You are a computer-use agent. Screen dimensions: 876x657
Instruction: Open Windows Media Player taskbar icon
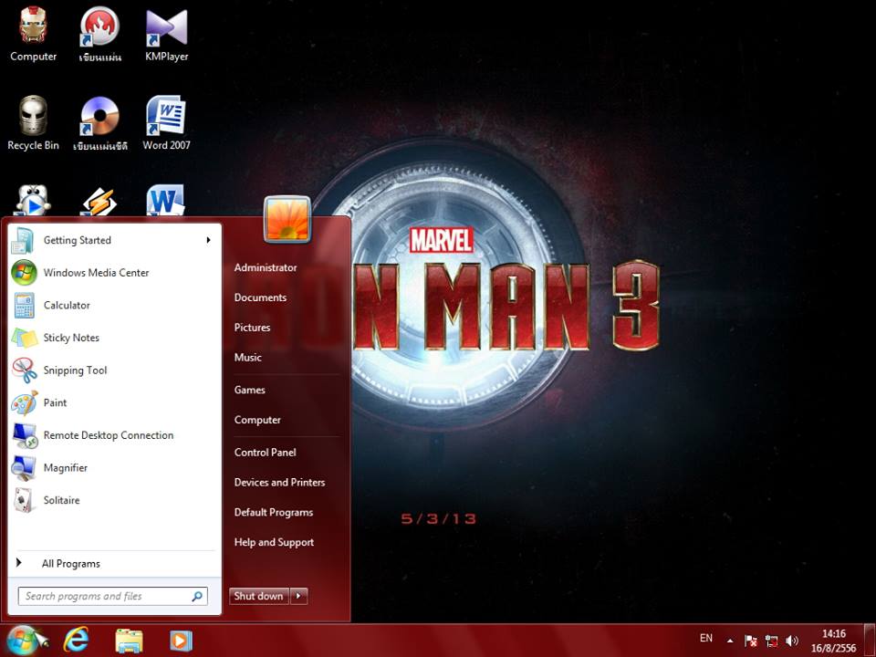[x=181, y=641]
